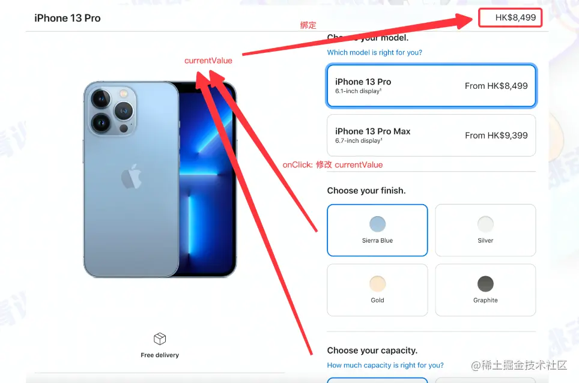
Task: Select the Sierra Blue color swatch
Action: click(377, 224)
